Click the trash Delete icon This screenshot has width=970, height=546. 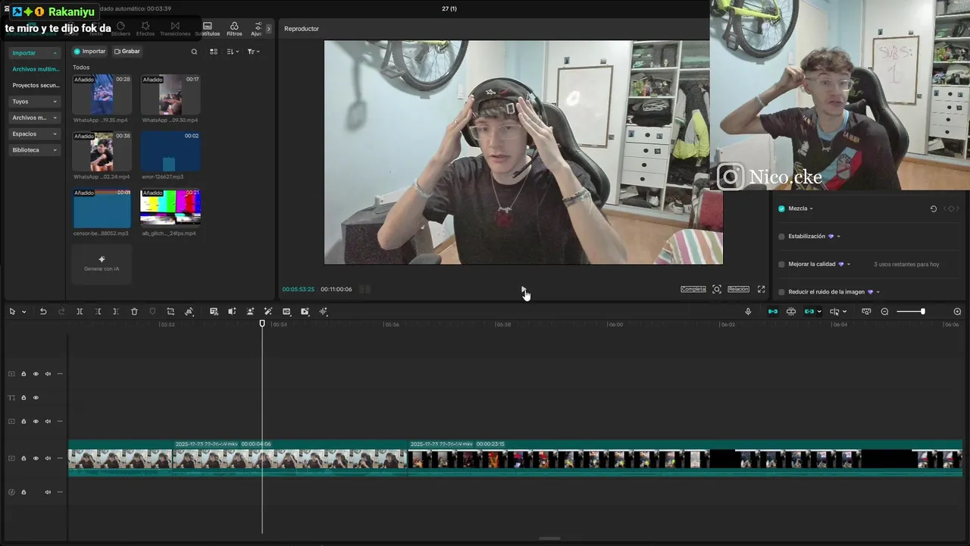pyautogui.click(x=134, y=312)
